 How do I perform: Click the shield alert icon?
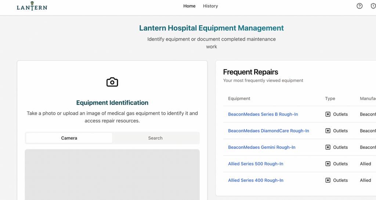pos(373,6)
